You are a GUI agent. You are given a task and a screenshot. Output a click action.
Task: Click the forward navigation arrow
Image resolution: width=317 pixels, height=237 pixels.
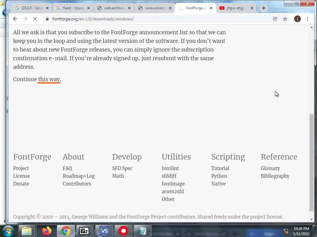tap(25, 19)
